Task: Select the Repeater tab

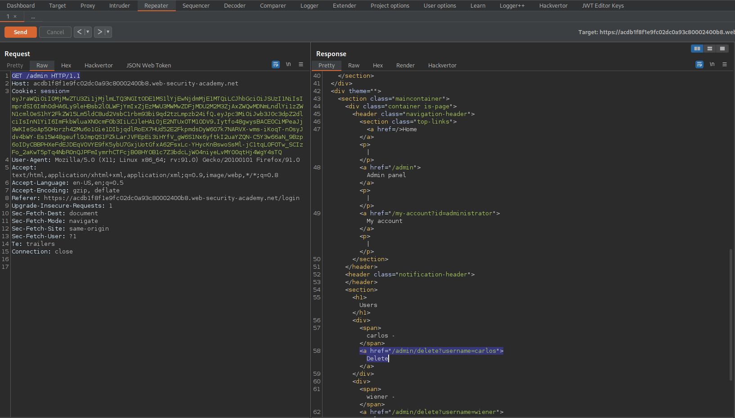Action: [x=156, y=6]
